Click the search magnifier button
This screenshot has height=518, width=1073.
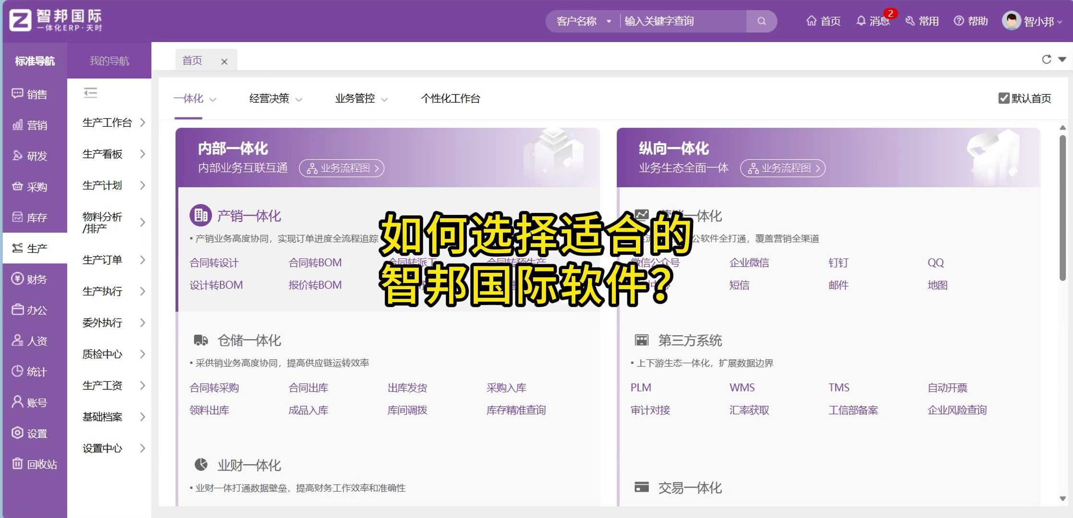[761, 21]
